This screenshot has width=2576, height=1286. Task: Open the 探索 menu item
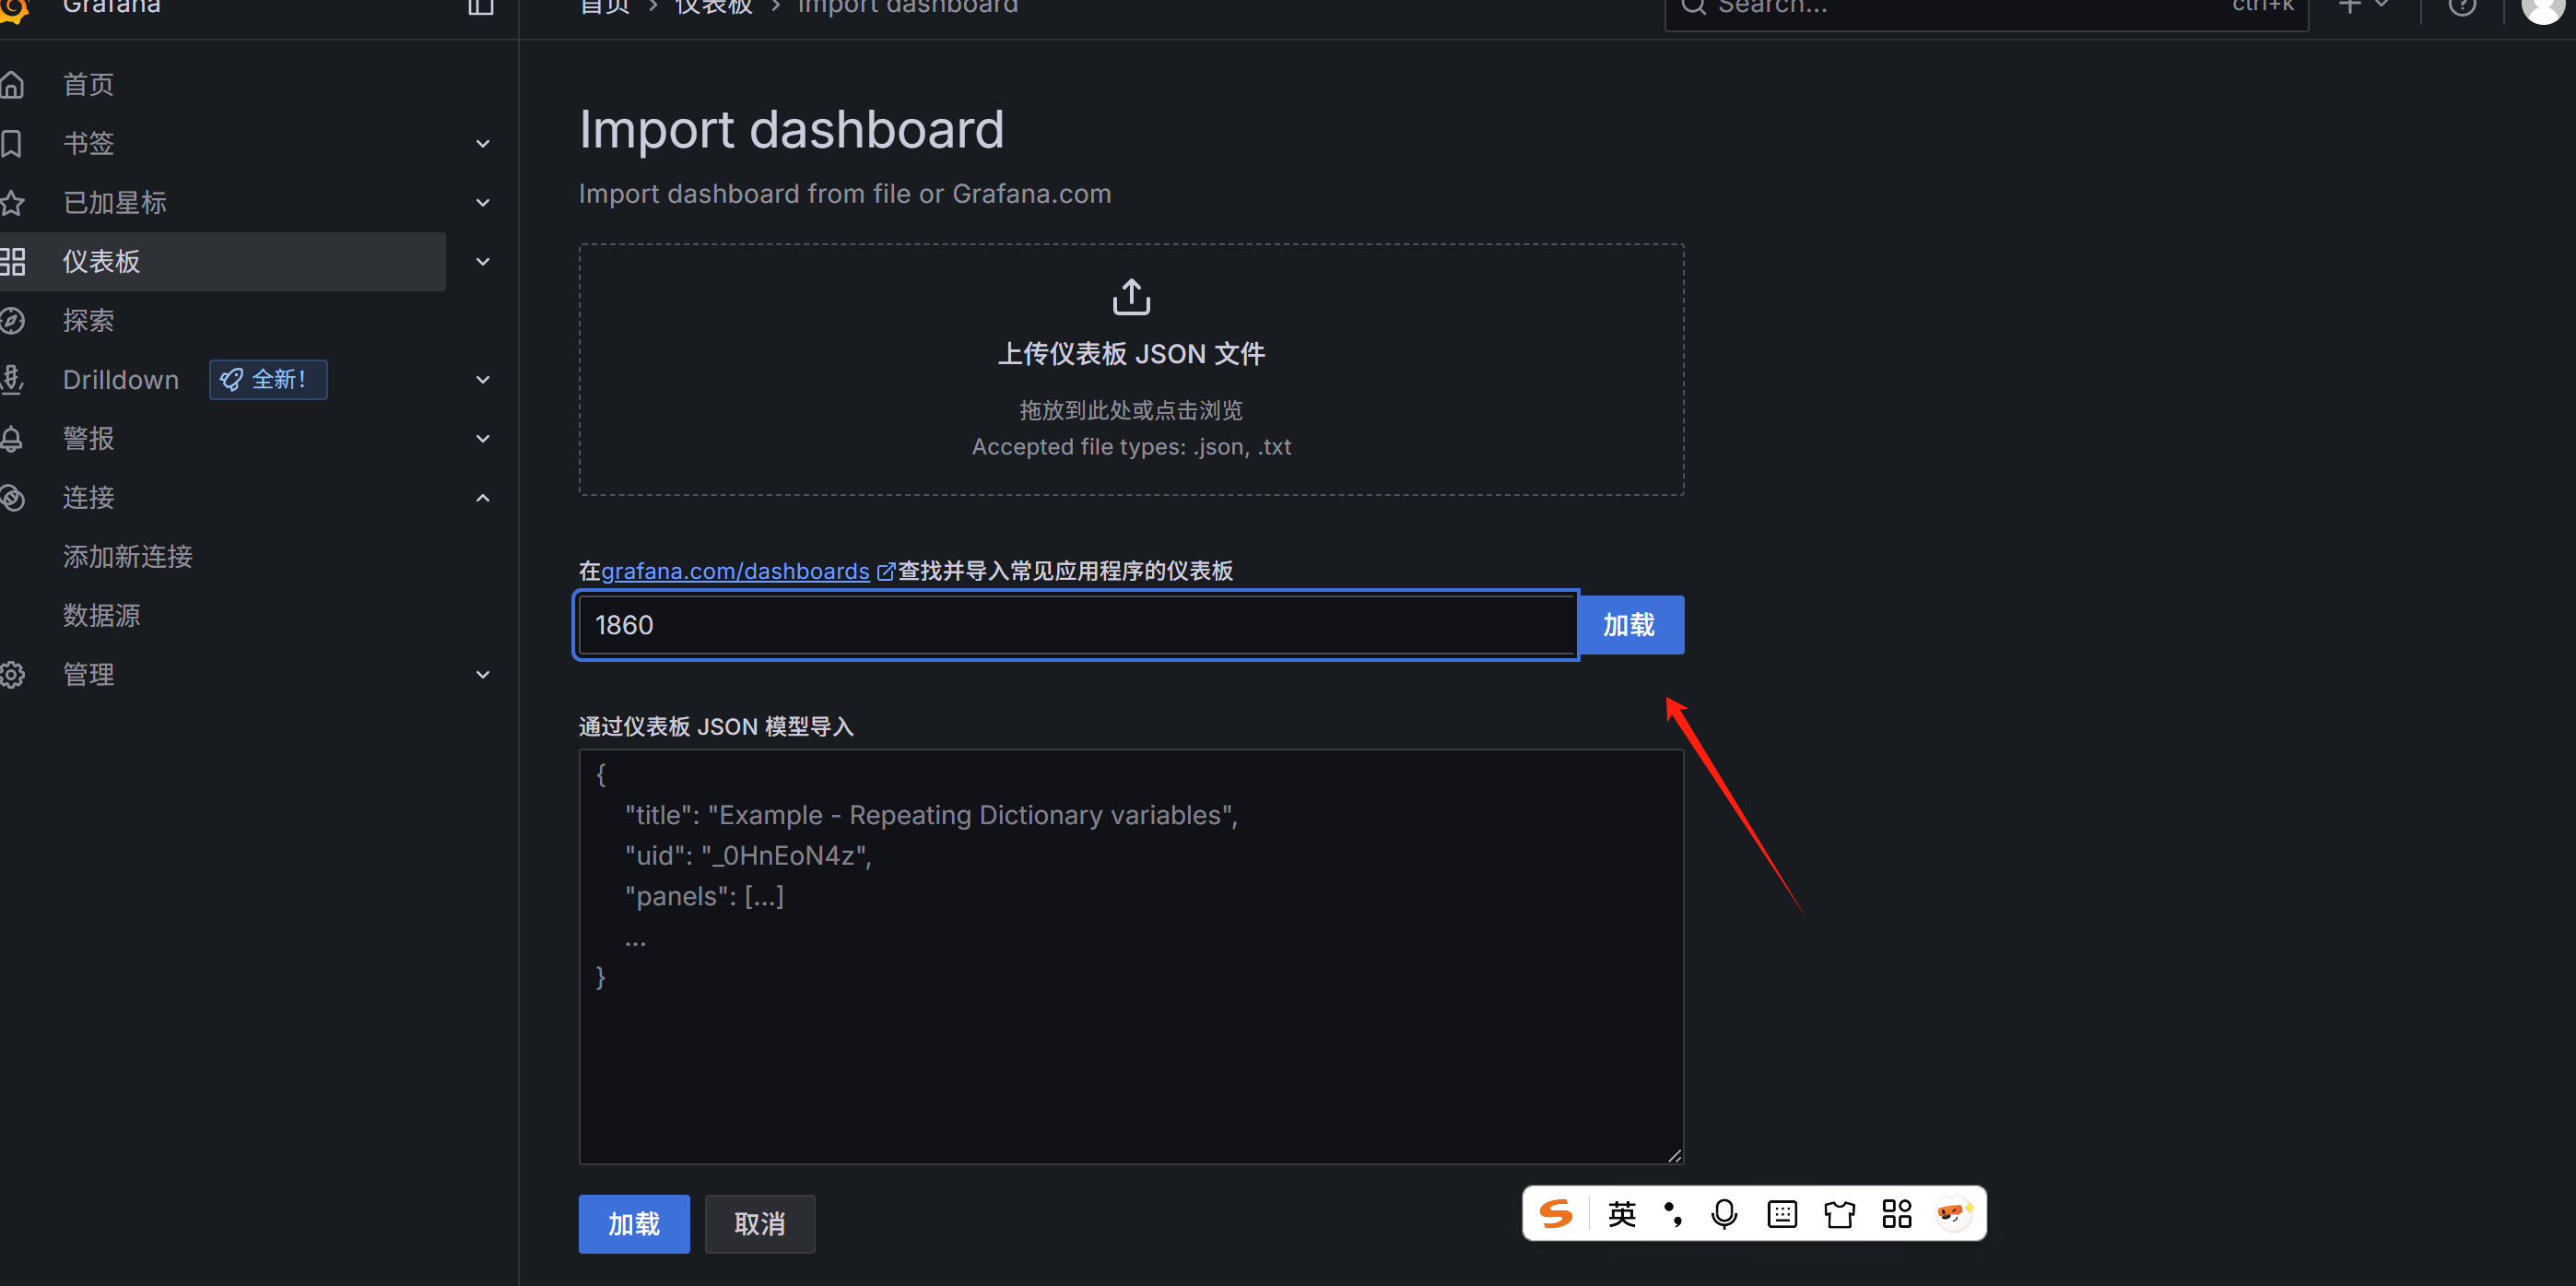coord(89,321)
